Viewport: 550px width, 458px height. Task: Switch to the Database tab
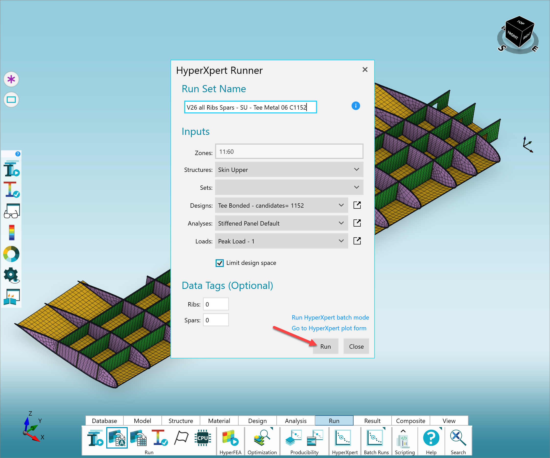[x=104, y=421]
